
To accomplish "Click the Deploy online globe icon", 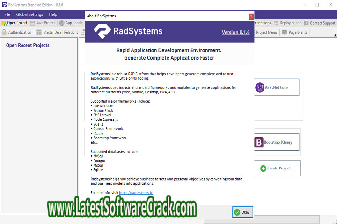I will tap(277, 23).
